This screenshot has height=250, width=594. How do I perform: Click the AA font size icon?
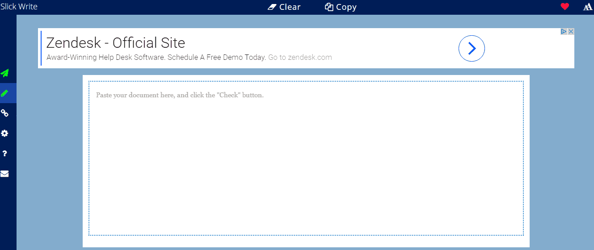588,7
